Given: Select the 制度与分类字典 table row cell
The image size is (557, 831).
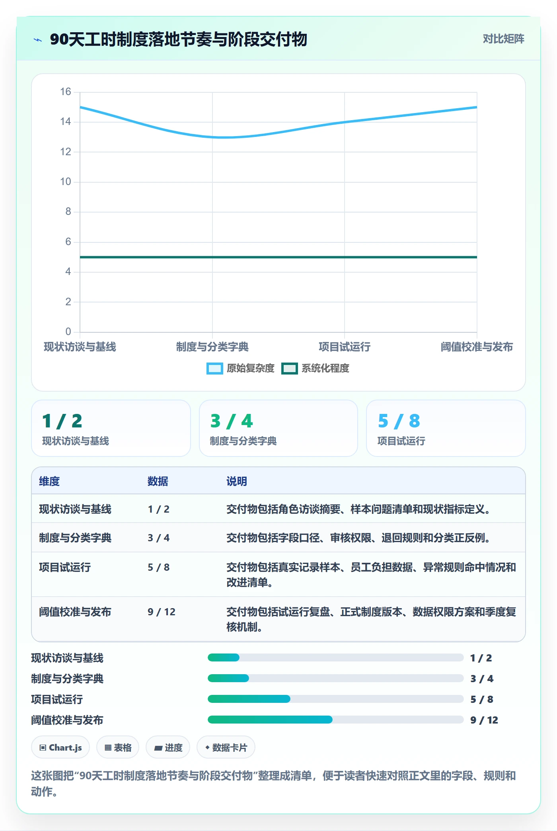Looking at the screenshot, I should [75, 538].
